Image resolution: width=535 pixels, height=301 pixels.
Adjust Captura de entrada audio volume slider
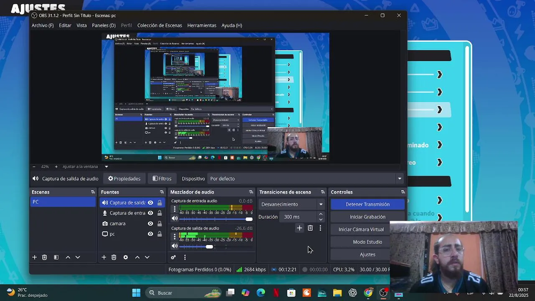pos(216,219)
